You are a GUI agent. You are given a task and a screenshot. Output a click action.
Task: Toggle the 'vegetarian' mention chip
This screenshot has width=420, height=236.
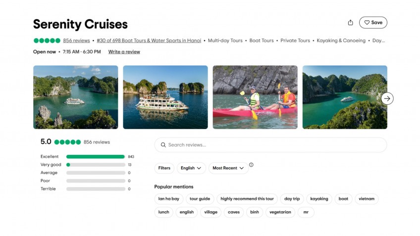click(280, 212)
